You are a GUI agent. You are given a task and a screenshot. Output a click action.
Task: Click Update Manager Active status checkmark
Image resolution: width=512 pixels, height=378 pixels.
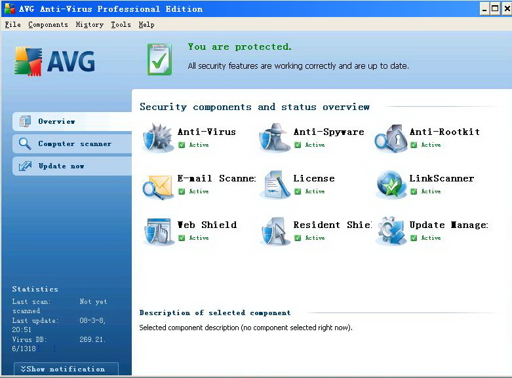point(414,238)
